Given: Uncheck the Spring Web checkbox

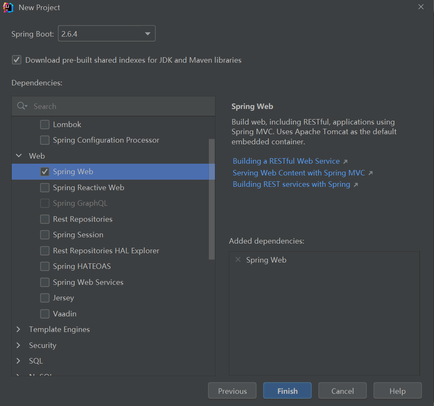Looking at the screenshot, I should [x=45, y=172].
